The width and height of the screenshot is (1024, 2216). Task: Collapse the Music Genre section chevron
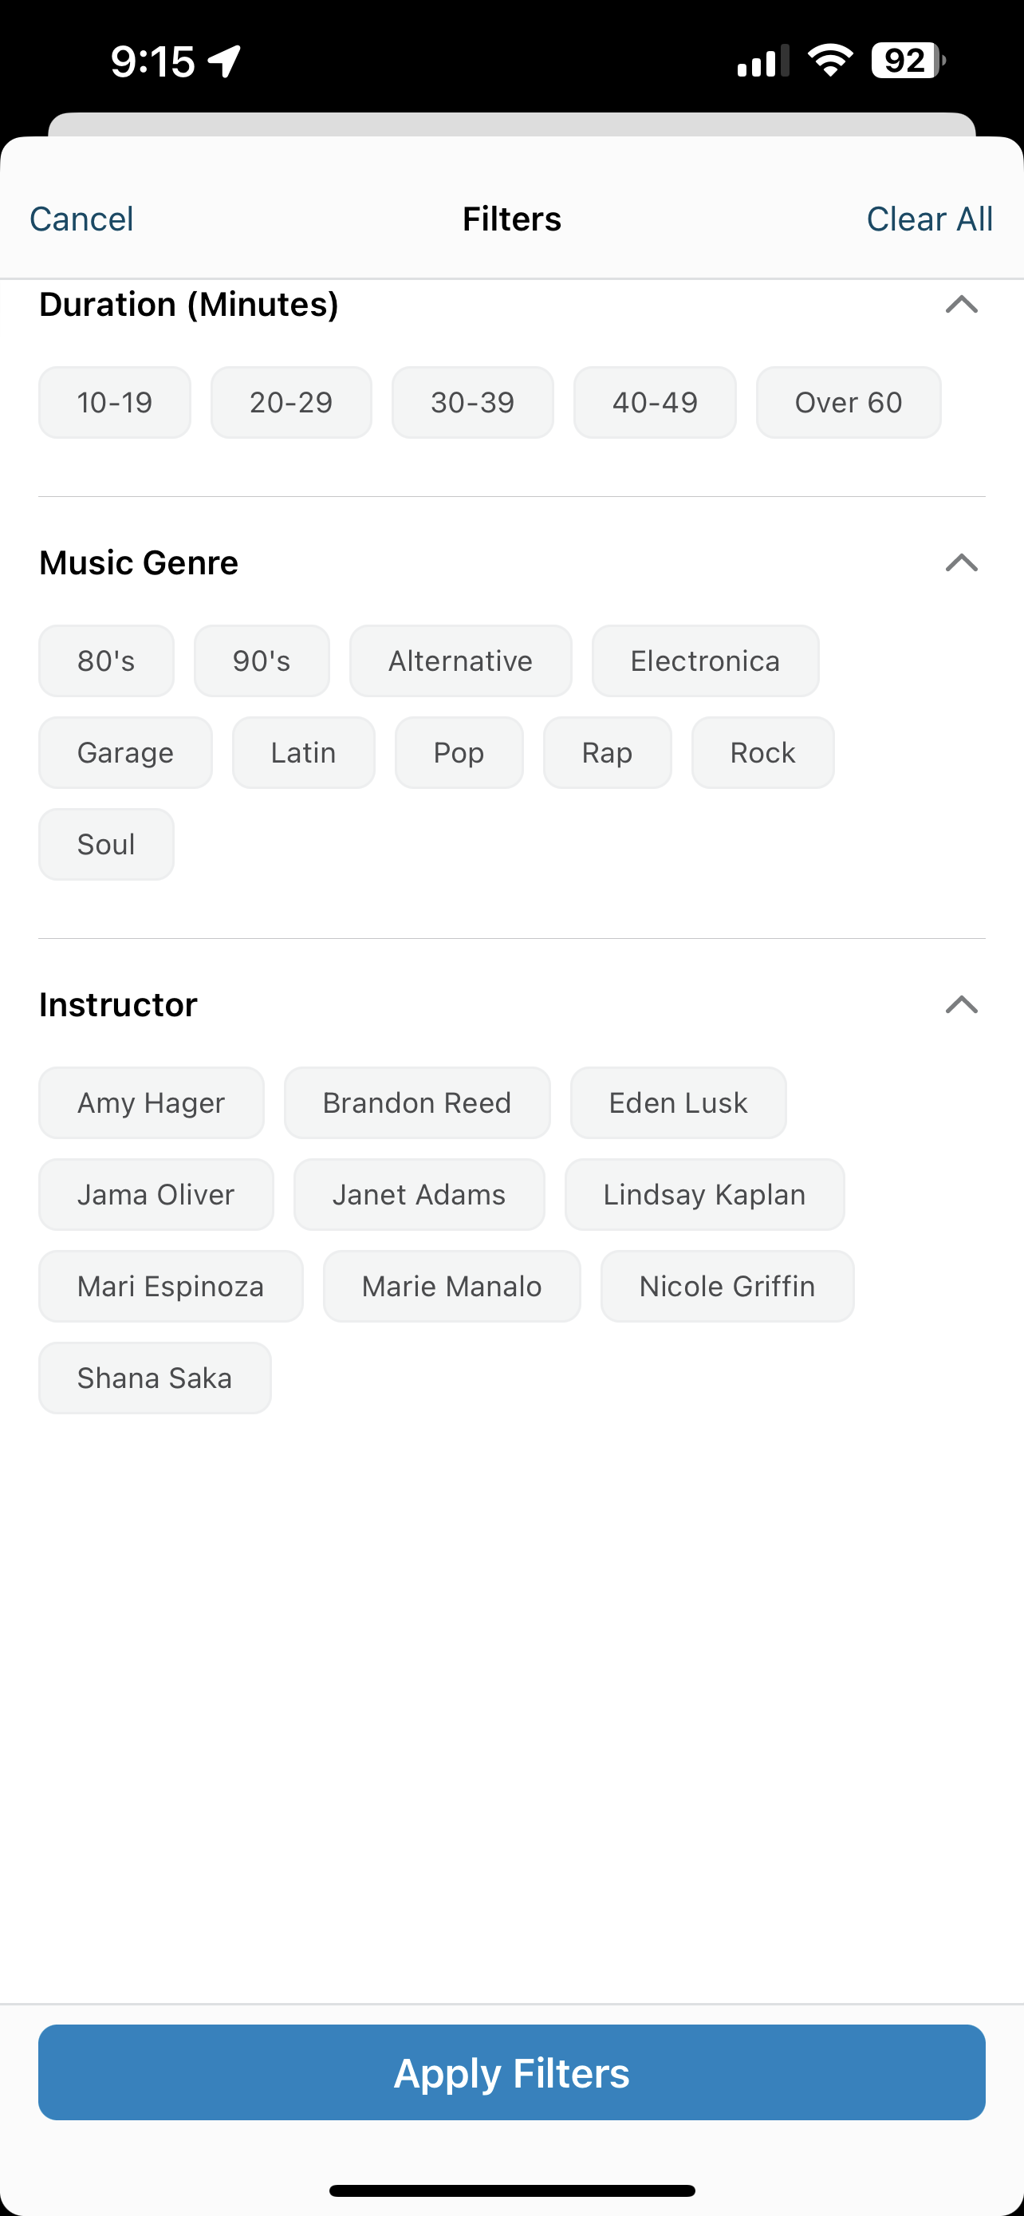(961, 562)
